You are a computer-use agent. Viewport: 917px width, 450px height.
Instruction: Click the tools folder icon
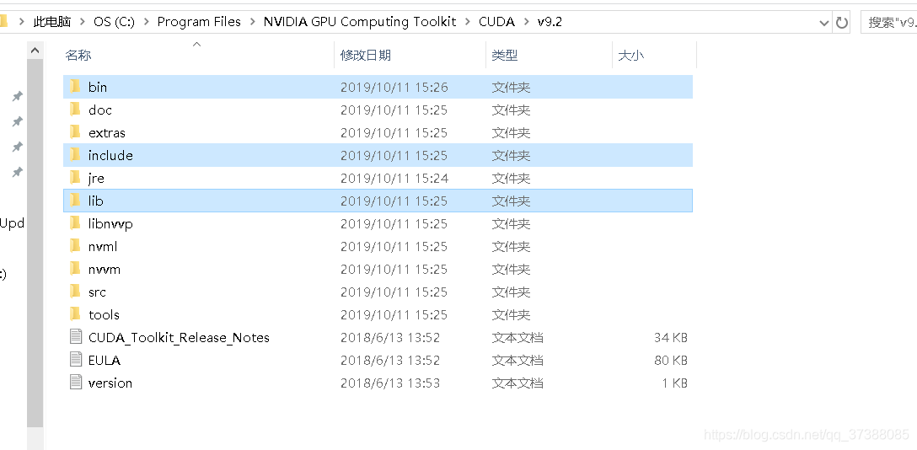point(75,315)
